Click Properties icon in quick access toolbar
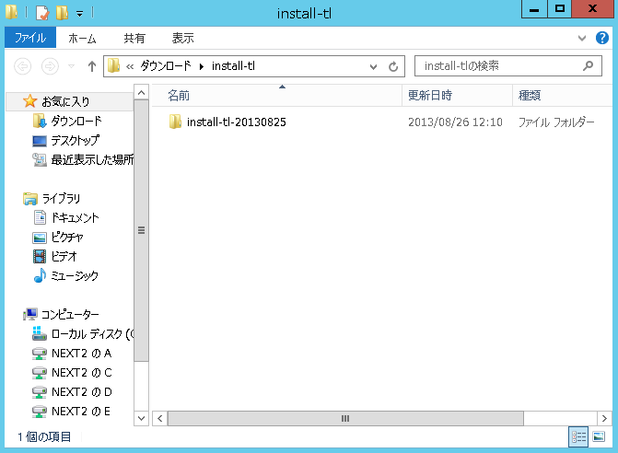The height and width of the screenshot is (453, 618). 41,13
